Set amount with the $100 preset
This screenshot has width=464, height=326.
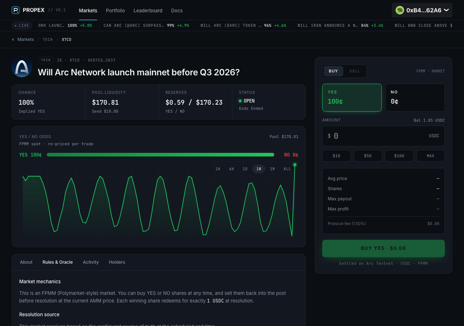tap(399, 156)
